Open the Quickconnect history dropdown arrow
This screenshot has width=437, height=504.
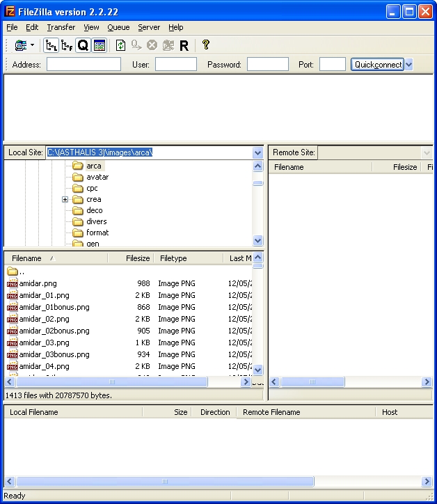click(409, 65)
